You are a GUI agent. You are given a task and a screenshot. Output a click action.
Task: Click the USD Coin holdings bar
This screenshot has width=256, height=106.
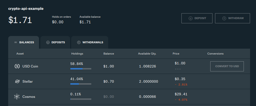[x=81, y=69]
